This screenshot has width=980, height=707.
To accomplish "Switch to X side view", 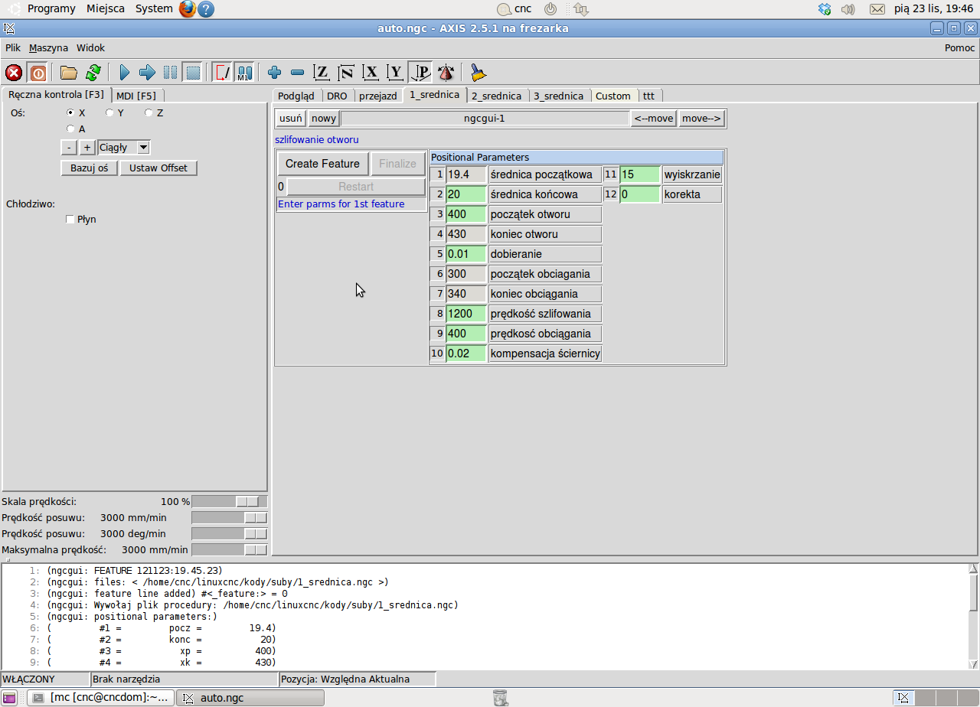I will (371, 73).
